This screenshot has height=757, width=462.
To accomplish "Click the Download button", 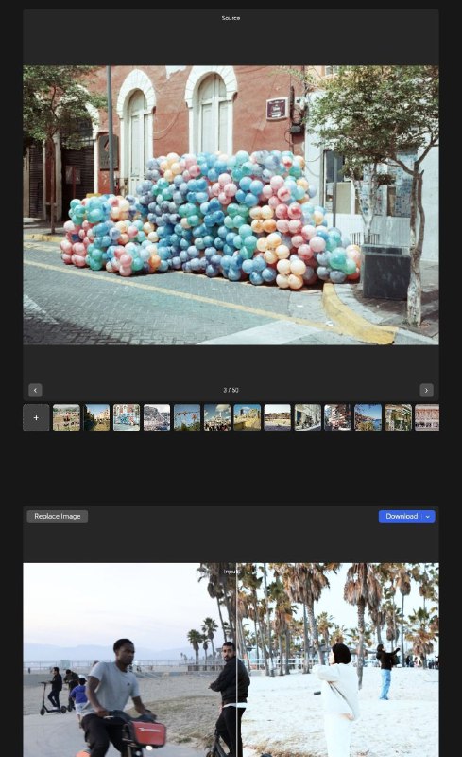I will pos(402,516).
